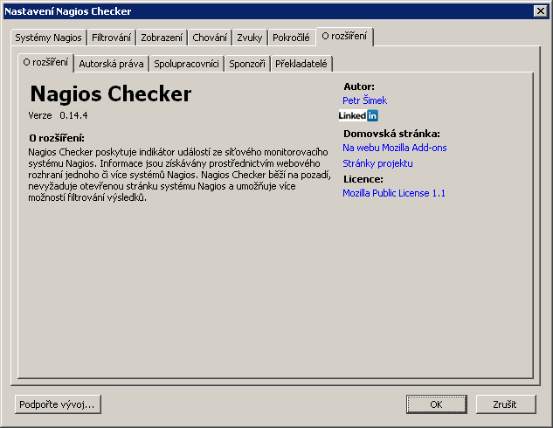Open the Zvuky tab

250,38
